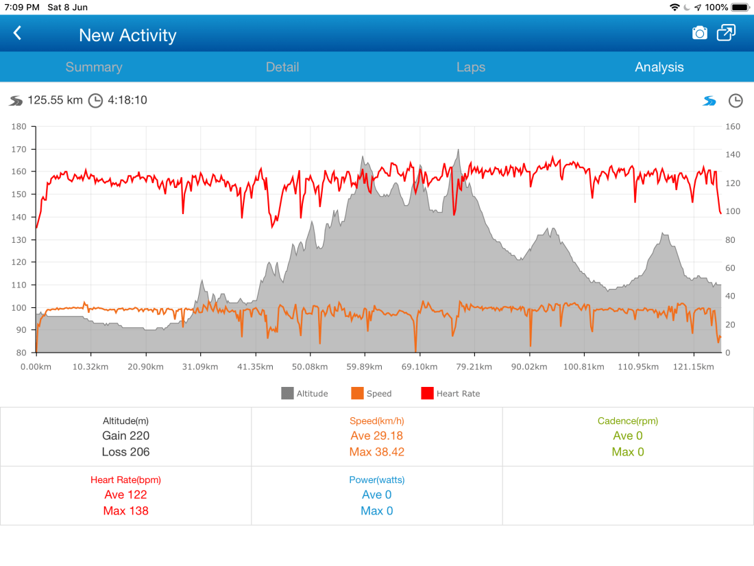This screenshot has height=566, width=754.
Task: Switch the chart x-axis to distance
Action: [x=709, y=101]
